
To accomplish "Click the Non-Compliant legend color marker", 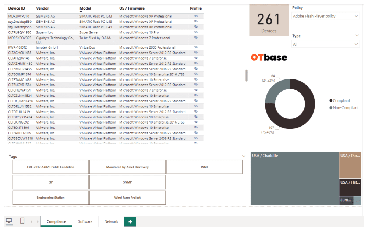I will pyautogui.click(x=331, y=108).
